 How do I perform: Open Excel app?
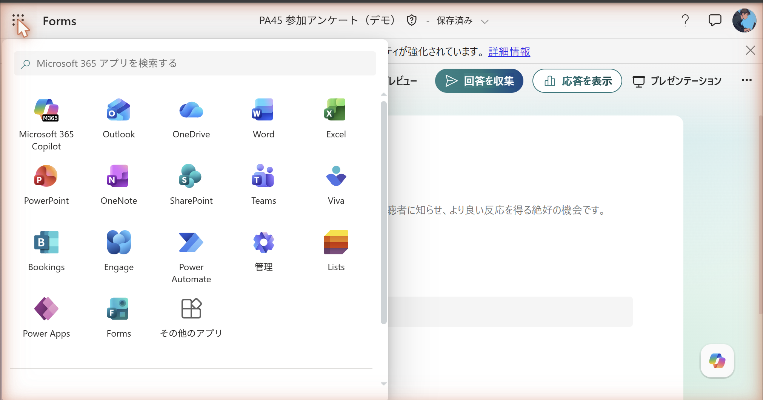336,118
